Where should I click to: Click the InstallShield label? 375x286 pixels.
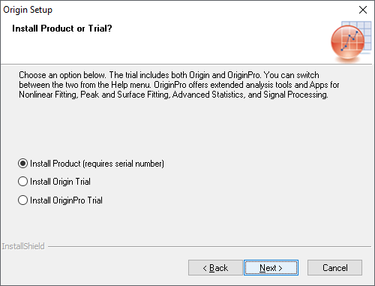coord(23,246)
